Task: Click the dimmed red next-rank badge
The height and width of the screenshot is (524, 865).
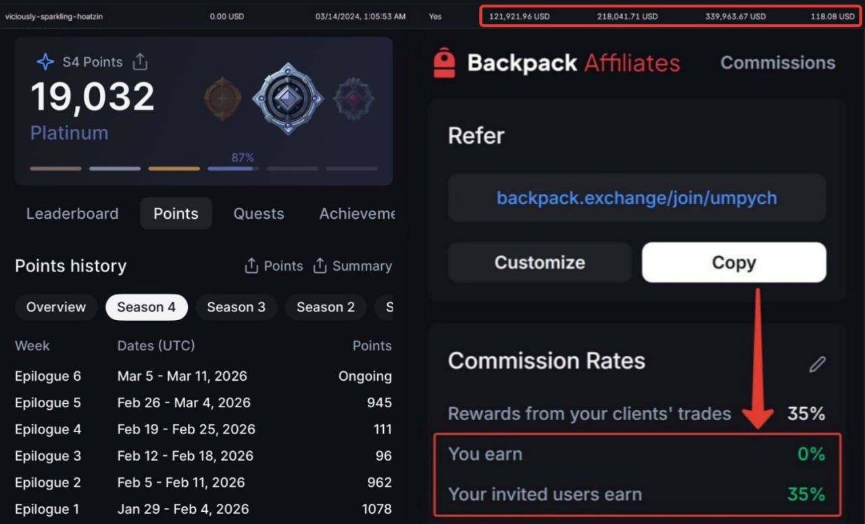Action: click(x=353, y=99)
